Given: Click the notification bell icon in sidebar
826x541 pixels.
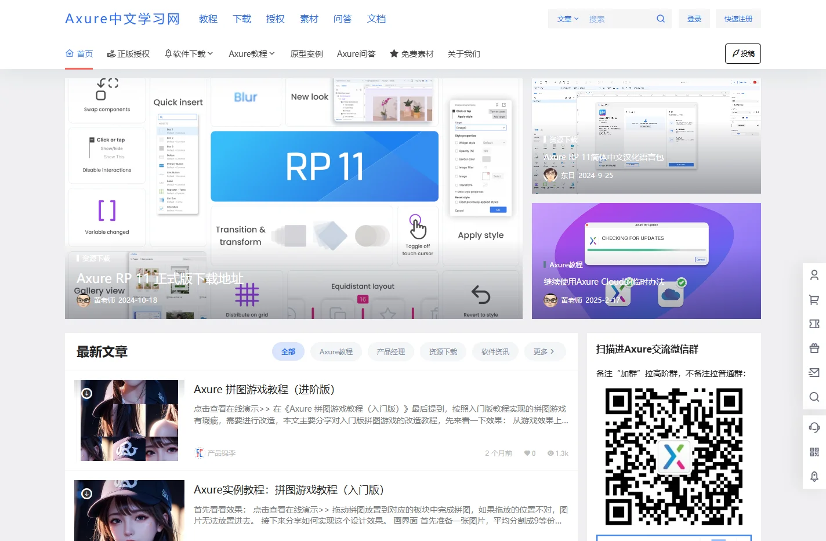Looking at the screenshot, I should coord(814,476).
